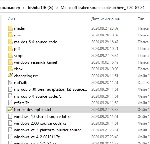150x144 pixels.
Task: Click date 2020.09.27 23:33 of torrent description
Action: 105,110
